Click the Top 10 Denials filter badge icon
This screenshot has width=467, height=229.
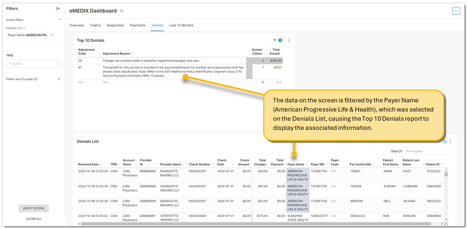(277, 40)
